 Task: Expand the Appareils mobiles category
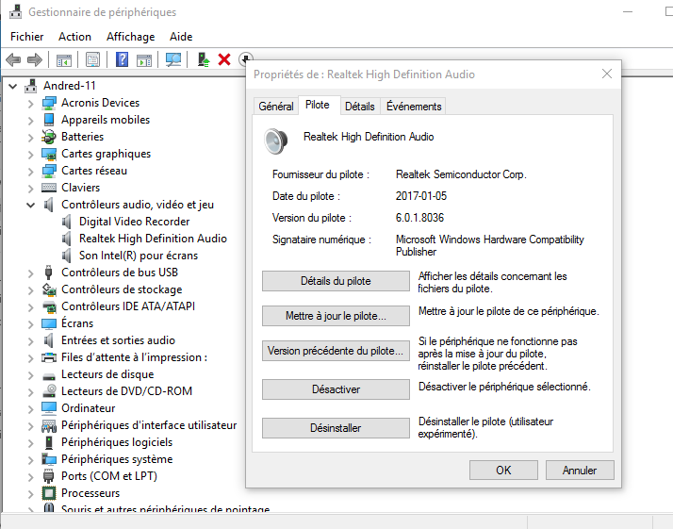pyautogui.click(x=30, y=121)
